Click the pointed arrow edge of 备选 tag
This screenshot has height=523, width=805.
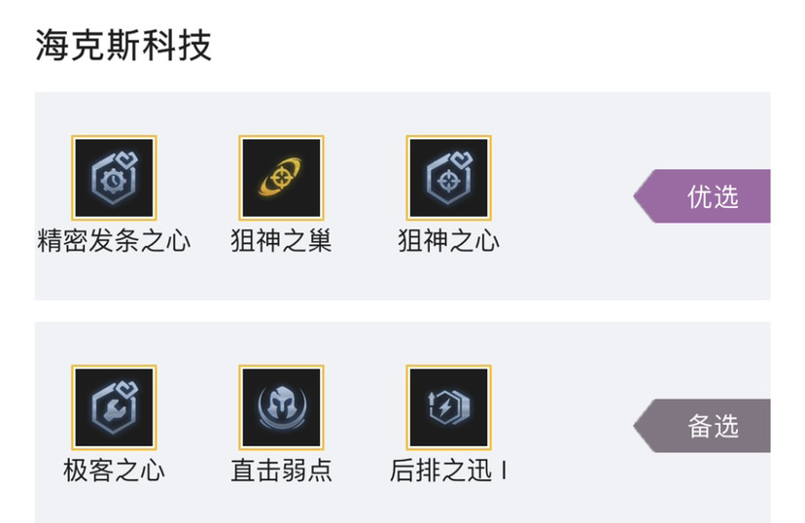[643, 426]
